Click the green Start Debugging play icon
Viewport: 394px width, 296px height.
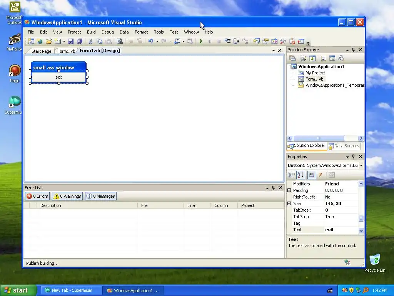tap(201, 41)
